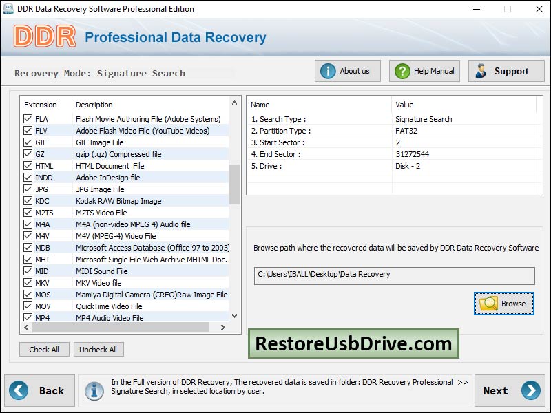Select the 'QuickTime Video File' description
The height and width of the screenshot is (413, 551).
(109, 306)
